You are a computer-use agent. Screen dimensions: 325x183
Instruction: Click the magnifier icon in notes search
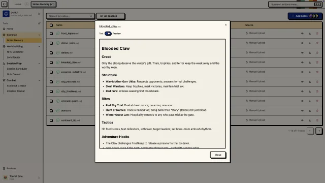91,16
